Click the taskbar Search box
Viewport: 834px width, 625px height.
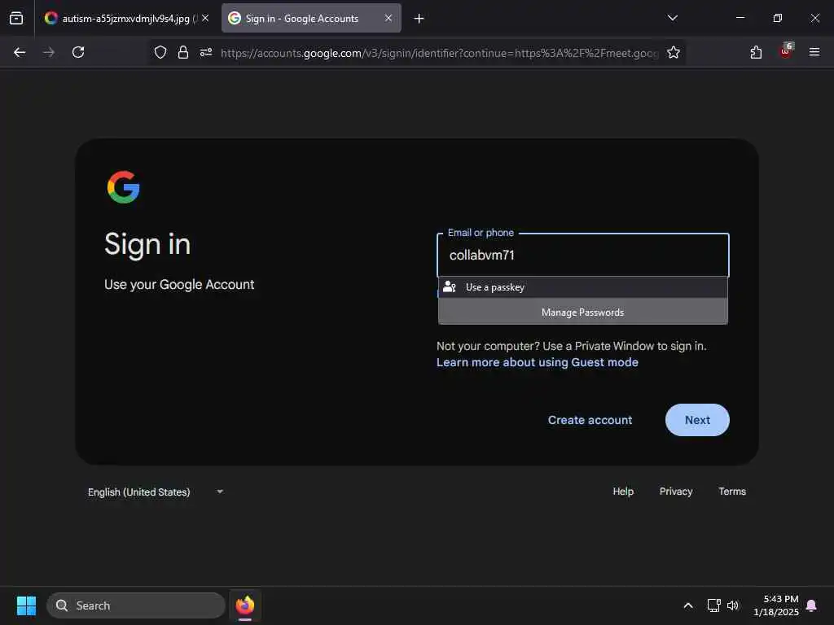point(136,605)
